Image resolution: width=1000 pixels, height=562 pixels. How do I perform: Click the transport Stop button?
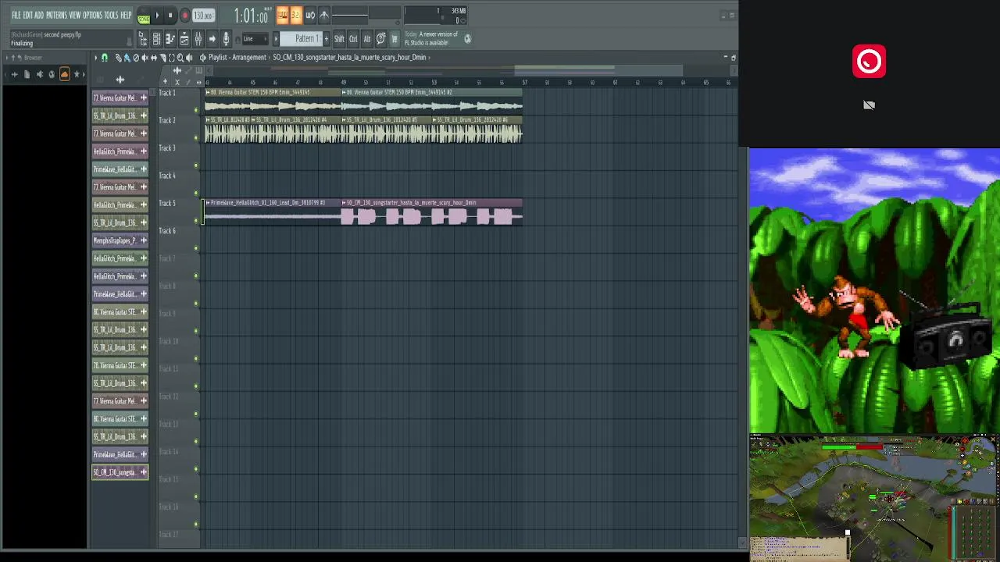pyautogui.click(x=170, y=15)
